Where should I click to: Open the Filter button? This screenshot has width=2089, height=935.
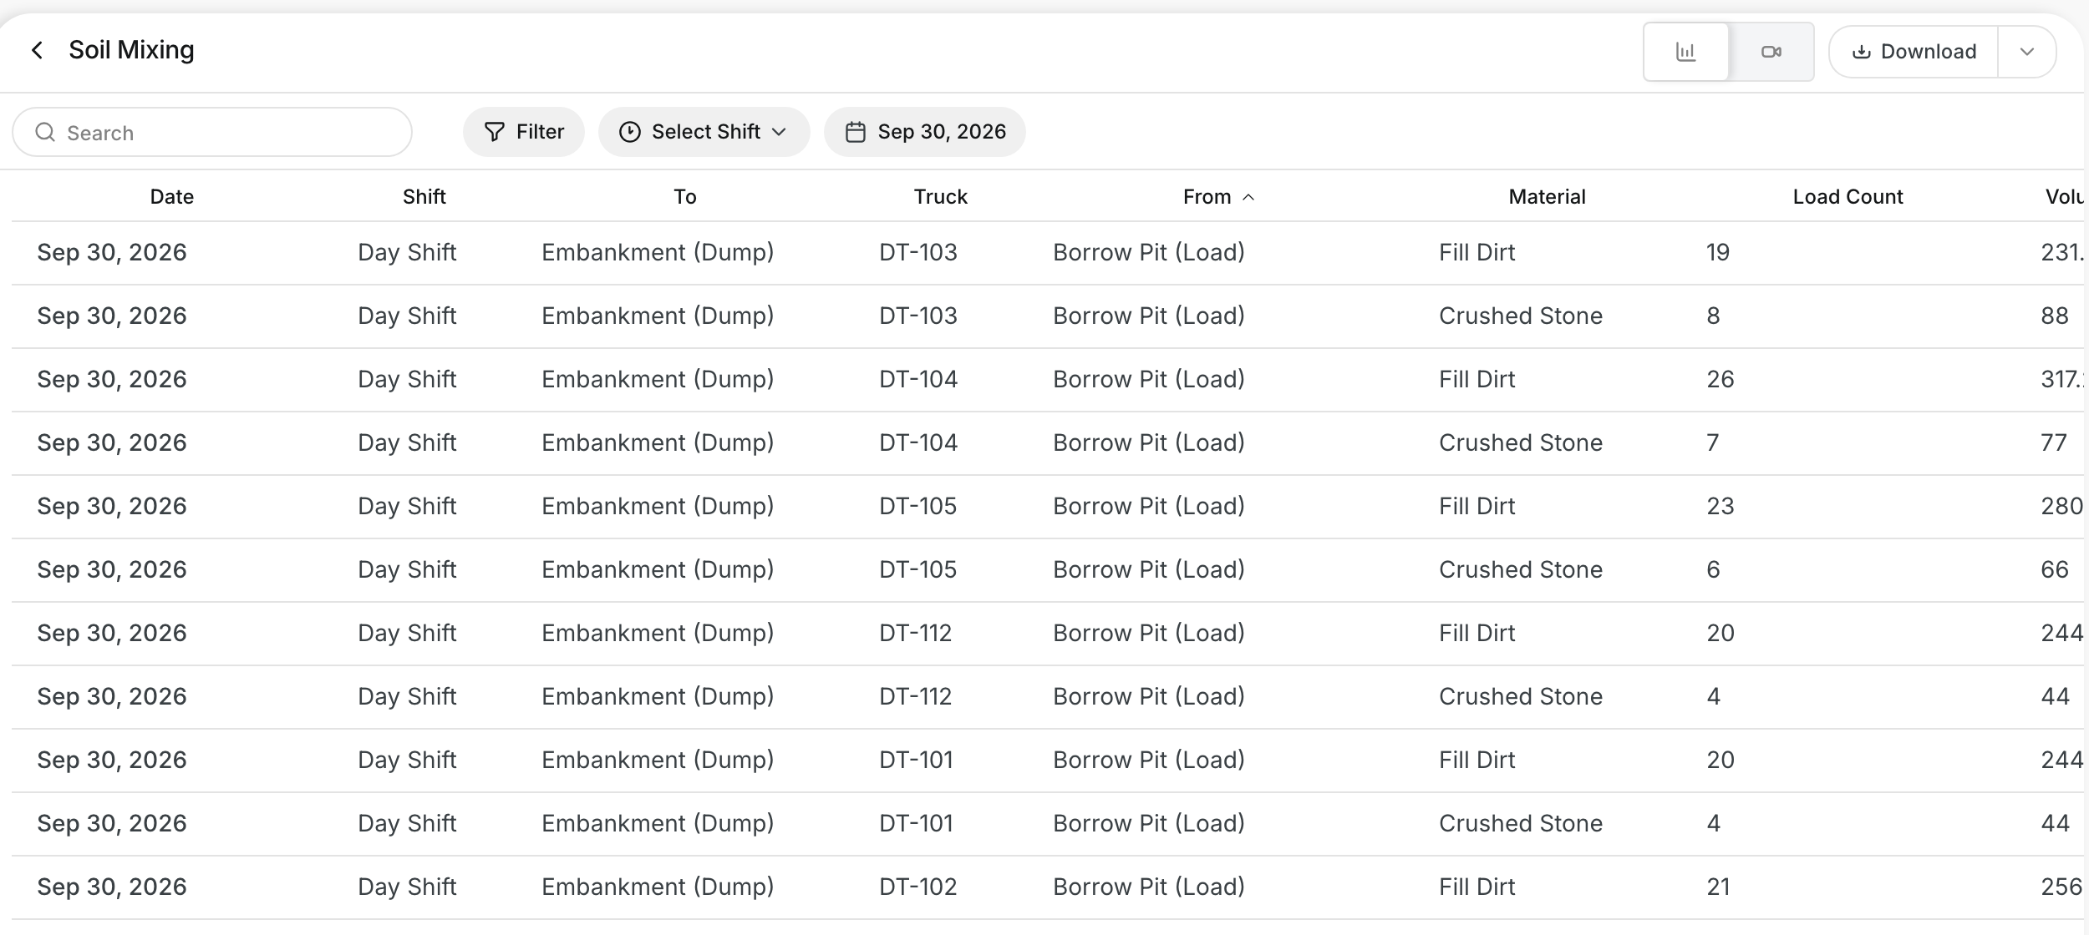(x=524, y=132)
